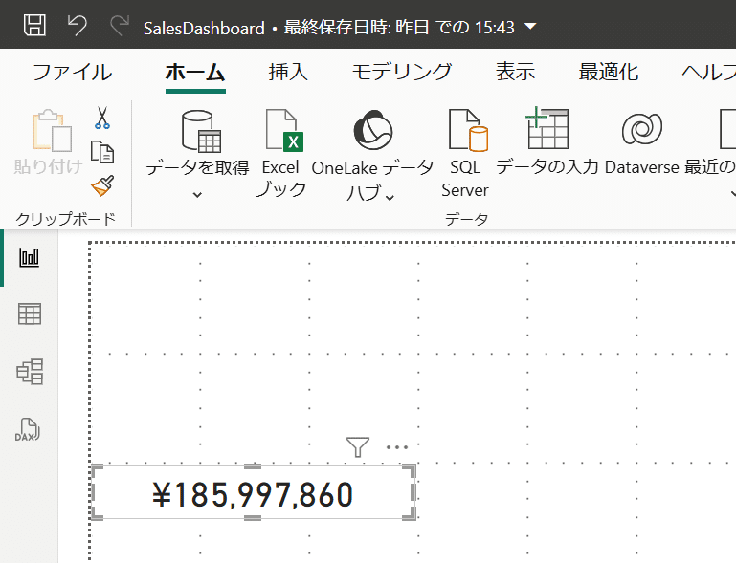Select the ¥185,997,860 card visual
Viewport: 736px width, 563px height.
[x=253, y=492]
